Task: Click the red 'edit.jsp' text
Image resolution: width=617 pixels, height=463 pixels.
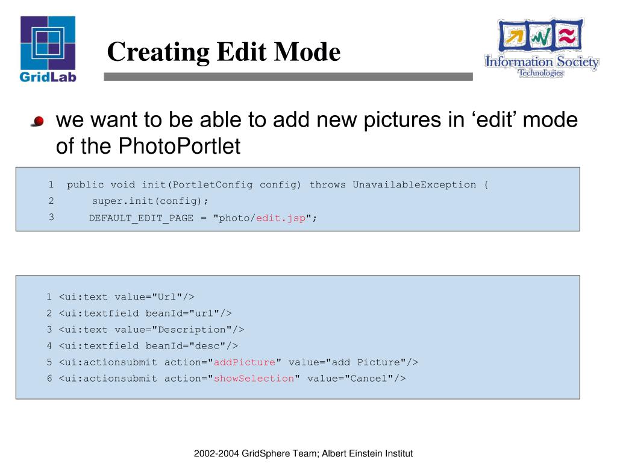Action: (x=281, y=218)
